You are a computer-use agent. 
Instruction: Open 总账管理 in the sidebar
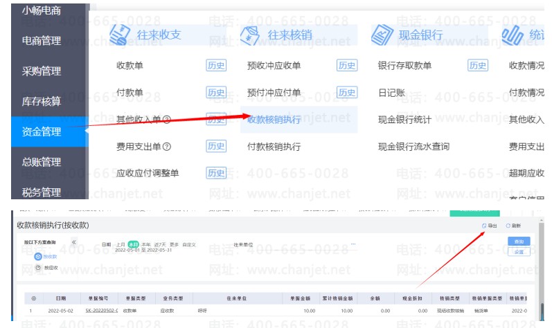[42, 162]
